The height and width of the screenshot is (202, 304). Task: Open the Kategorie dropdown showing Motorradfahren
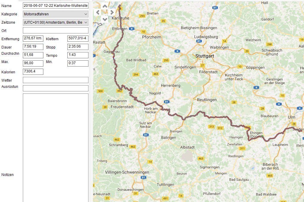[x=56, y=14]
